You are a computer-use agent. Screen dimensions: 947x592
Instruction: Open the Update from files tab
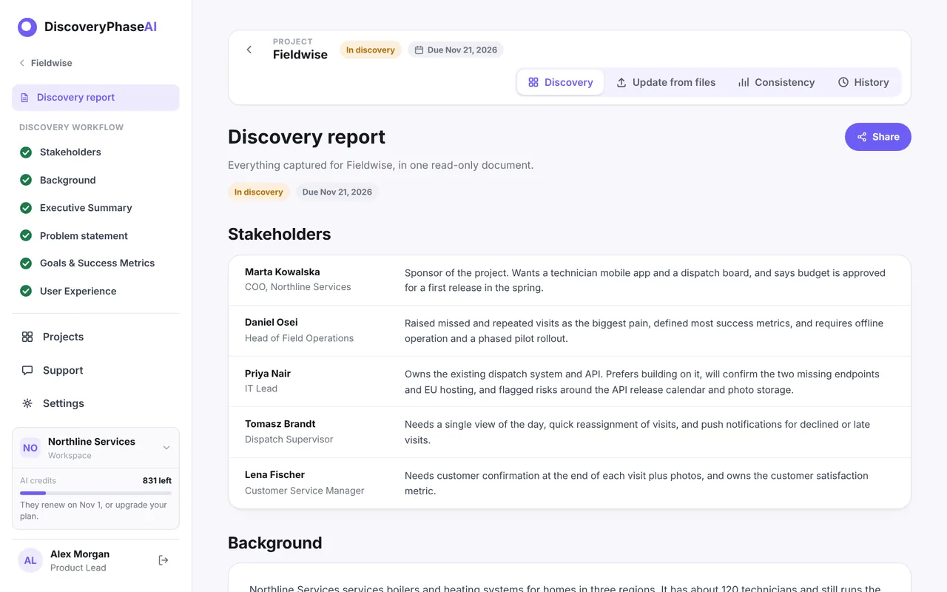(666, 82)
